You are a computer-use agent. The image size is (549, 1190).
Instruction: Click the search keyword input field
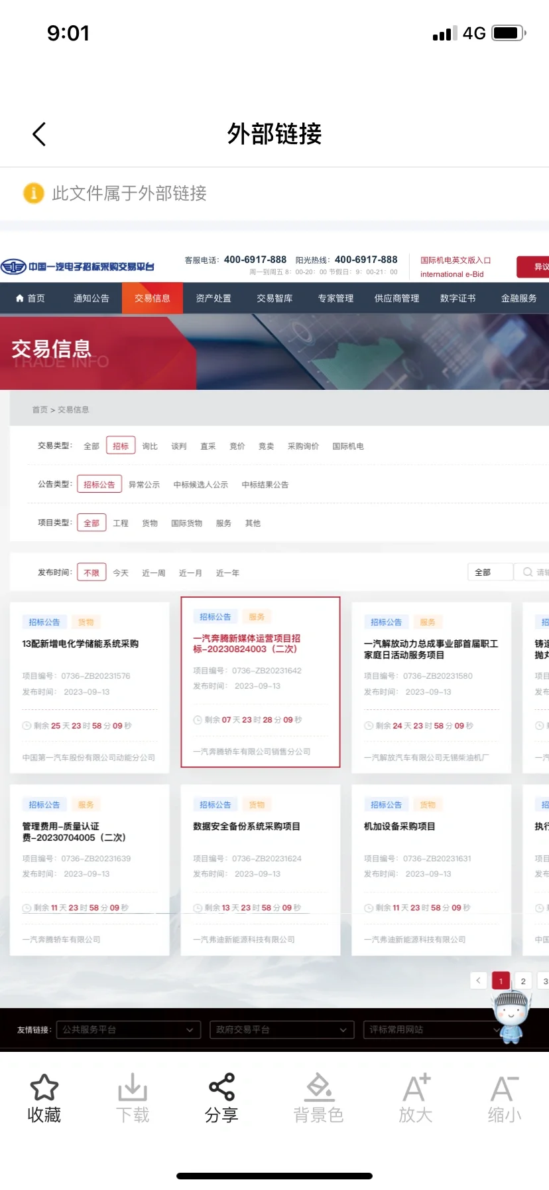[x=533, y=572]
